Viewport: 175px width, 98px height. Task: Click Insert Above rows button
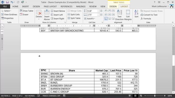(47, 15)
